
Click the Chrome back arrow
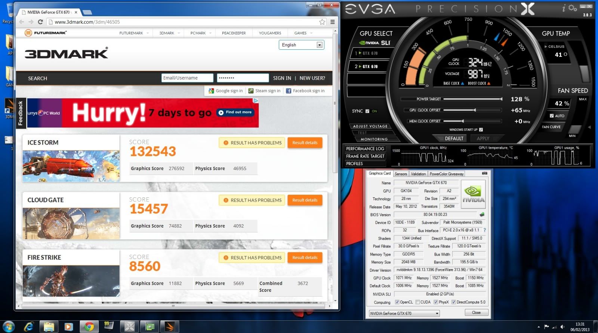pos(22,22)
